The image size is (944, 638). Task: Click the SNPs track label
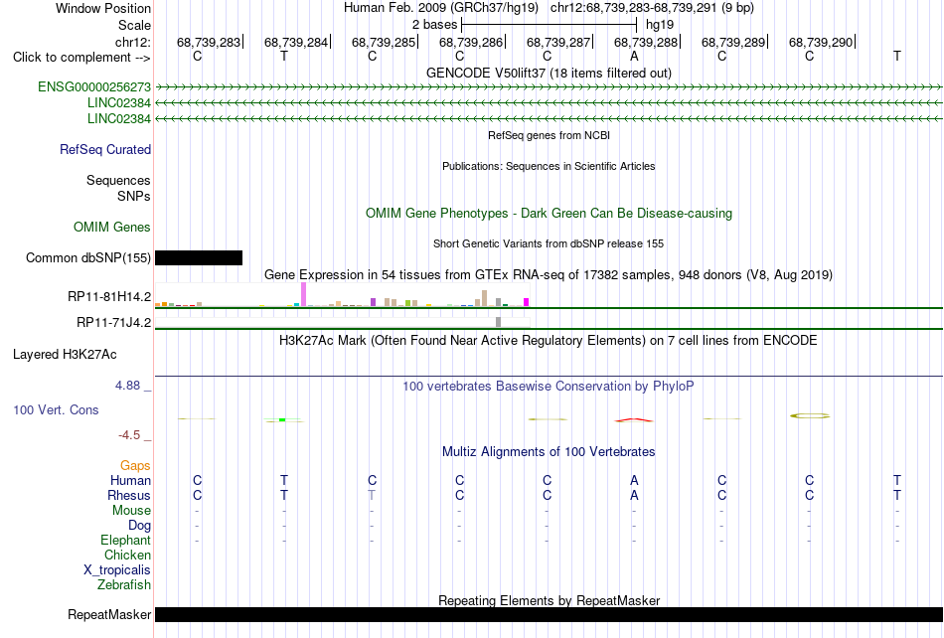[134, 196]
